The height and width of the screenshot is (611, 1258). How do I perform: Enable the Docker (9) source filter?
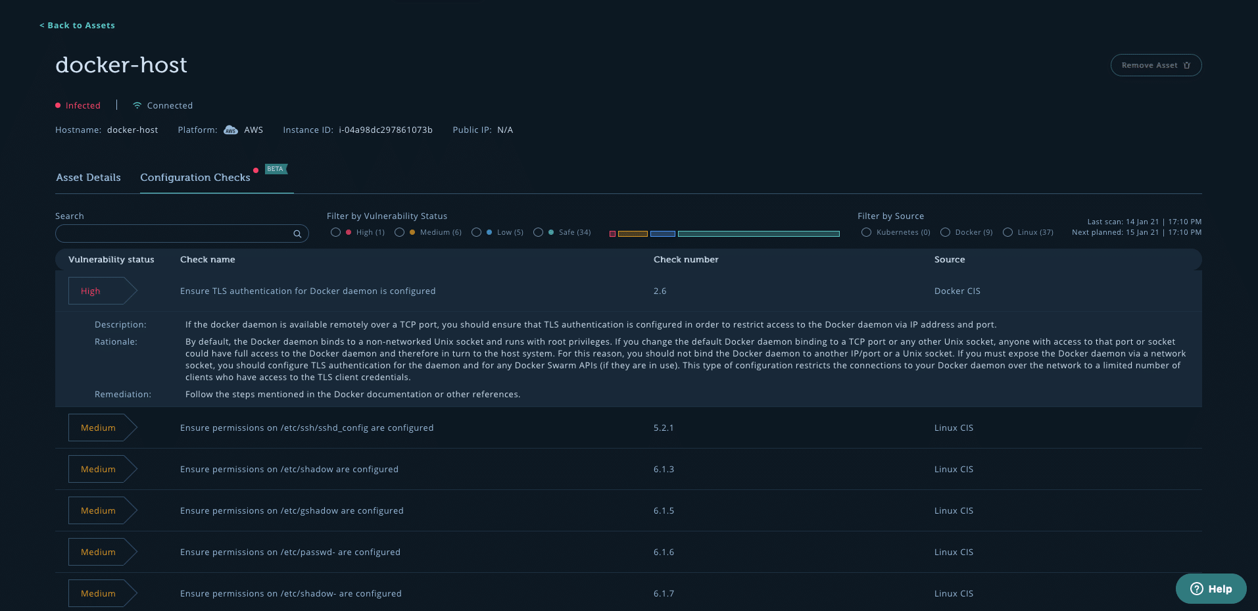tap(945, 232)
